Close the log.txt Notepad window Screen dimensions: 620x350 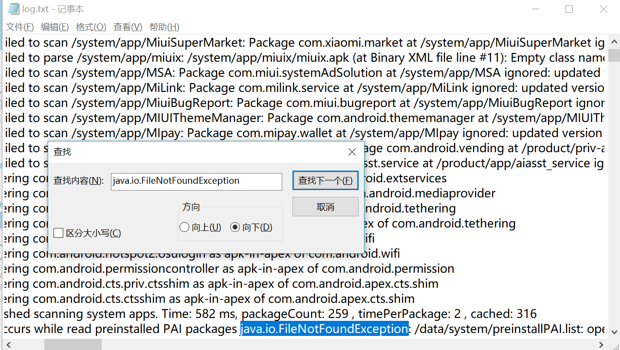click(x=603, y=9)
